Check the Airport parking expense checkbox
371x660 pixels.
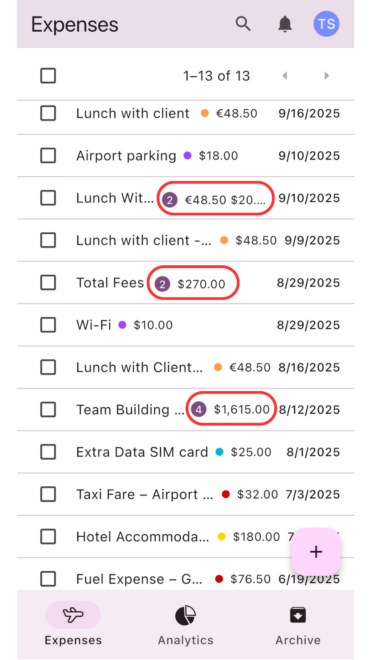48,156
